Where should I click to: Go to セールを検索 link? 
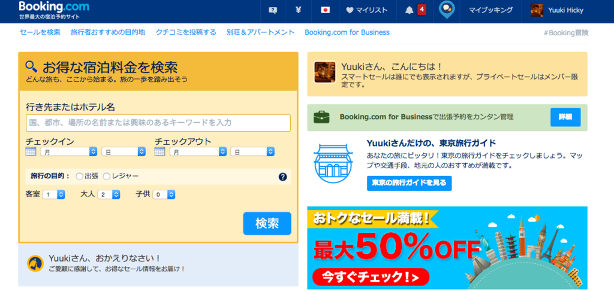40,32
